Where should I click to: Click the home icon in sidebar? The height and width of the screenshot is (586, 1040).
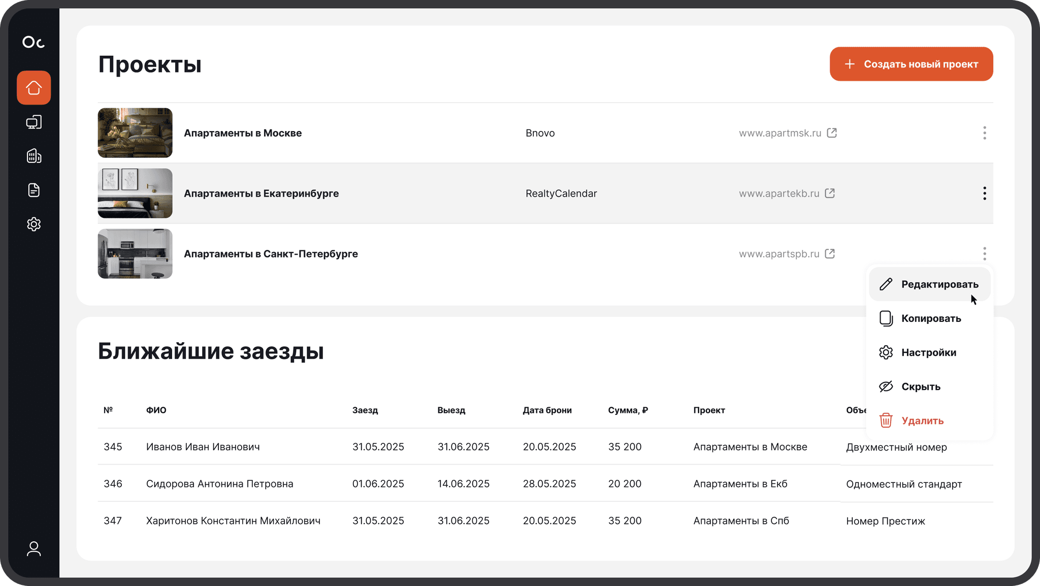click(34, 88)
